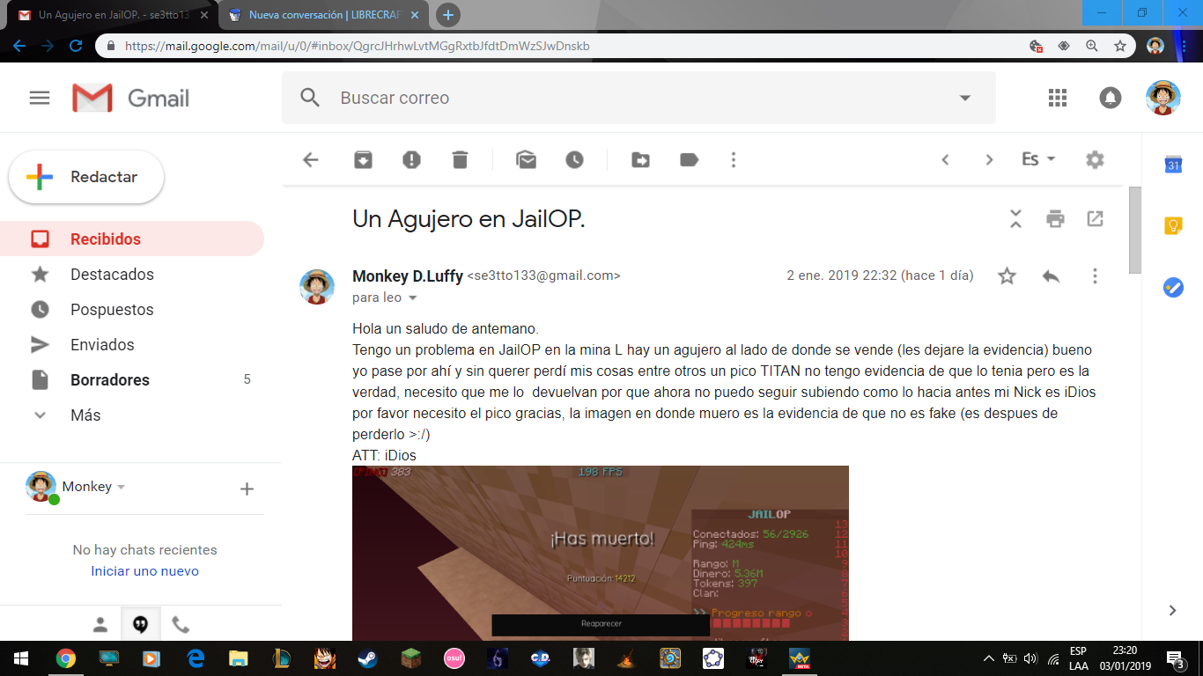Show recipient details next to para leo
Screen dimensions: 1203x676
pyautogui.click(x=412, y=298)
